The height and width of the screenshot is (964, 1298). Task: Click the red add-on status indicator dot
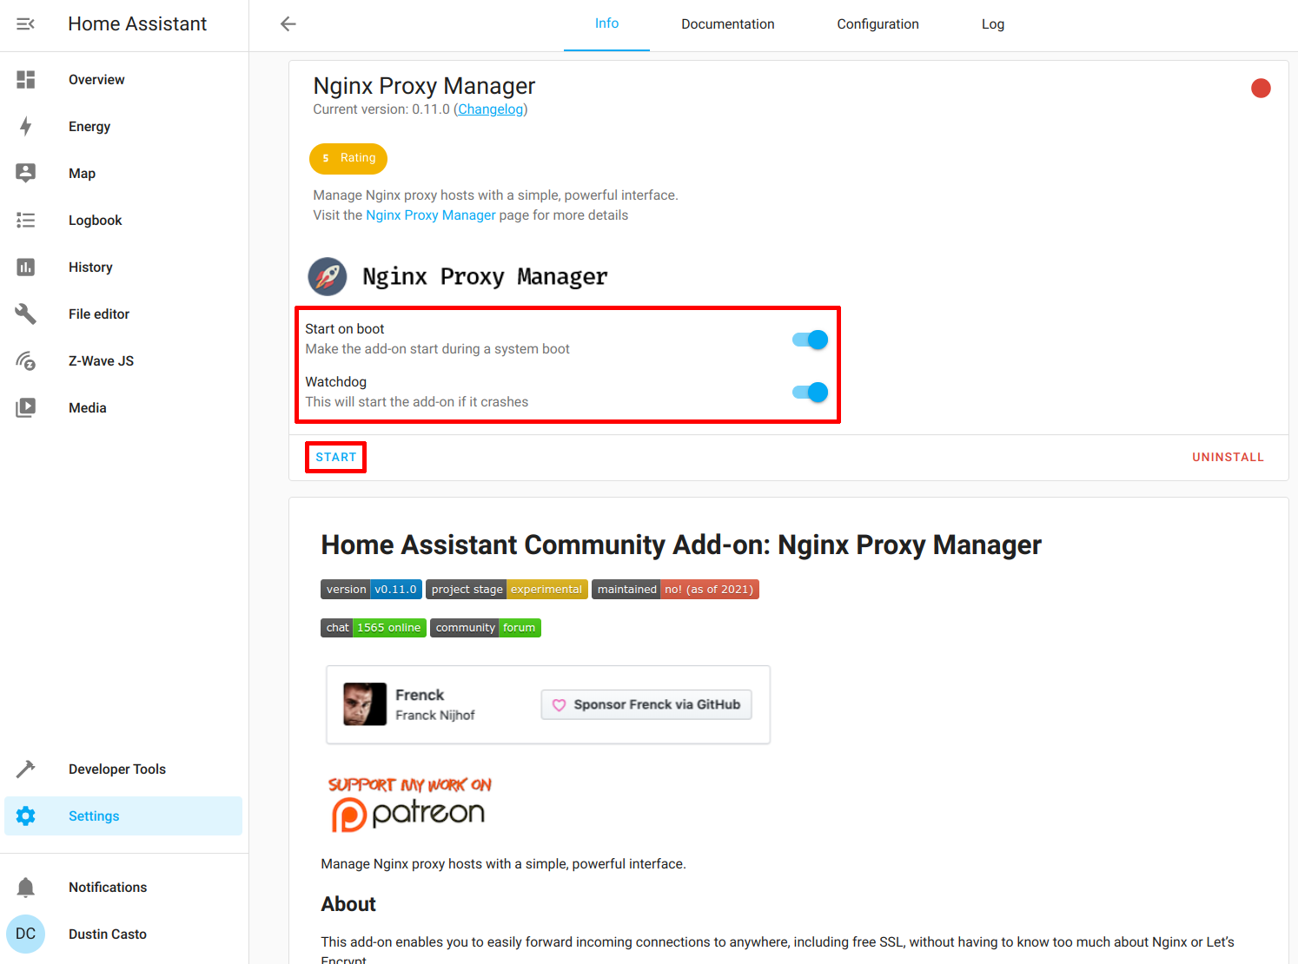(x=1261, y=88)
